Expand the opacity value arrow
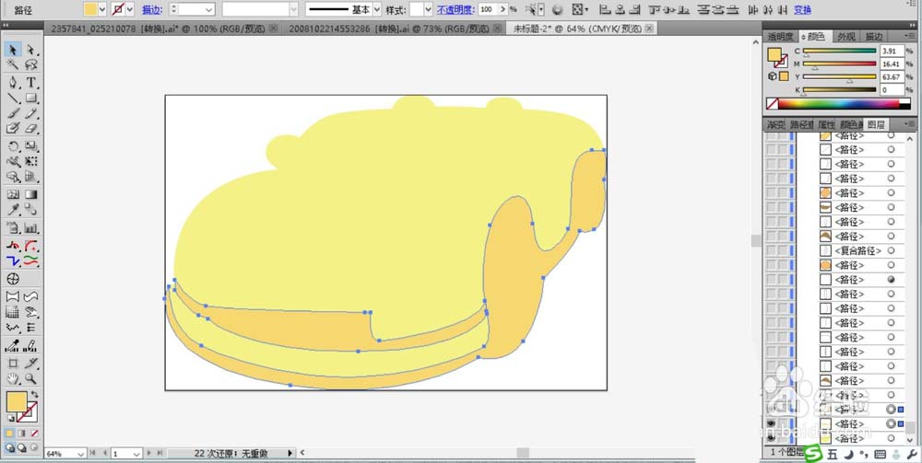Viewport: 922px width, 463px height. (x=502, y=9)
